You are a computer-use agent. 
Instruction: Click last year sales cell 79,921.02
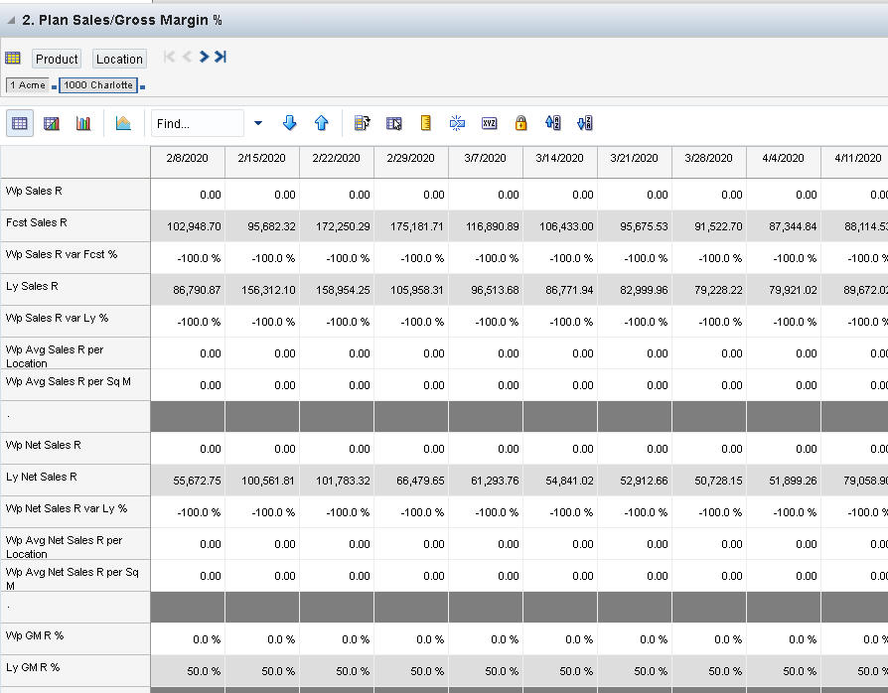point(784,290)
